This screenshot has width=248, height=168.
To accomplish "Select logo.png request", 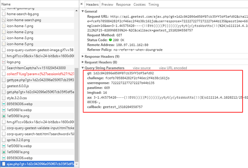I will (x=37, y=62).
